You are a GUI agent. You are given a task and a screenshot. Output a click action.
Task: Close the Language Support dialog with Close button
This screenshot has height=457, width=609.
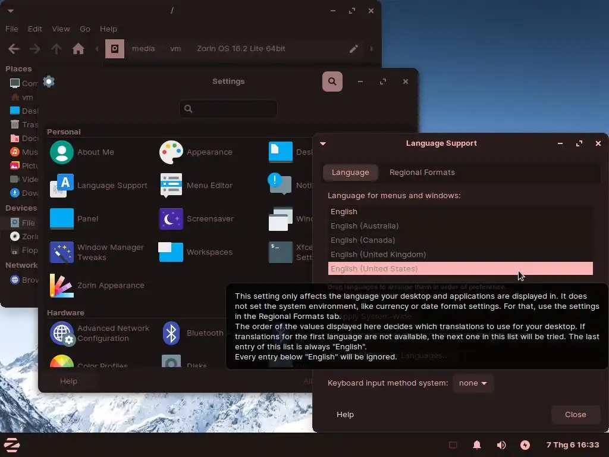click(x=575, y=415)
